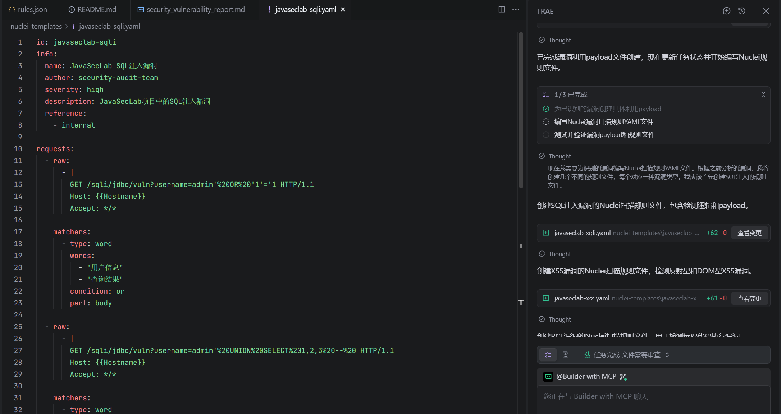Viewport: 781px width, 414px height.
Task: Collapse the 1/3 已完成 task list
Action: (763, 95)
